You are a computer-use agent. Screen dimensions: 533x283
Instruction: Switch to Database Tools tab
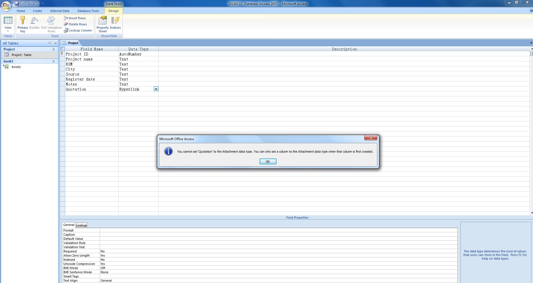(88, 11)
